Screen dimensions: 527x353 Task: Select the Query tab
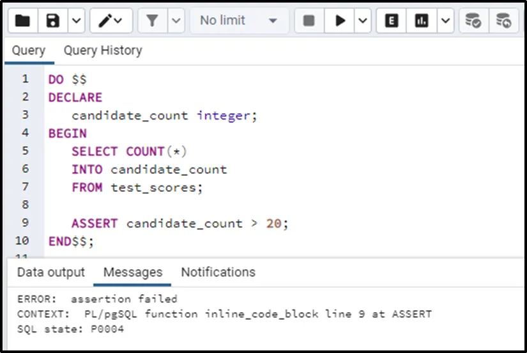click(x=29, y=51)
